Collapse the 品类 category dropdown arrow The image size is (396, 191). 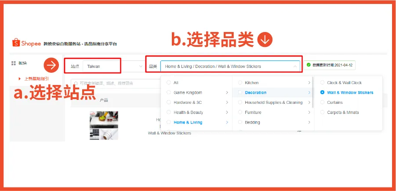(x=295, y=67)
